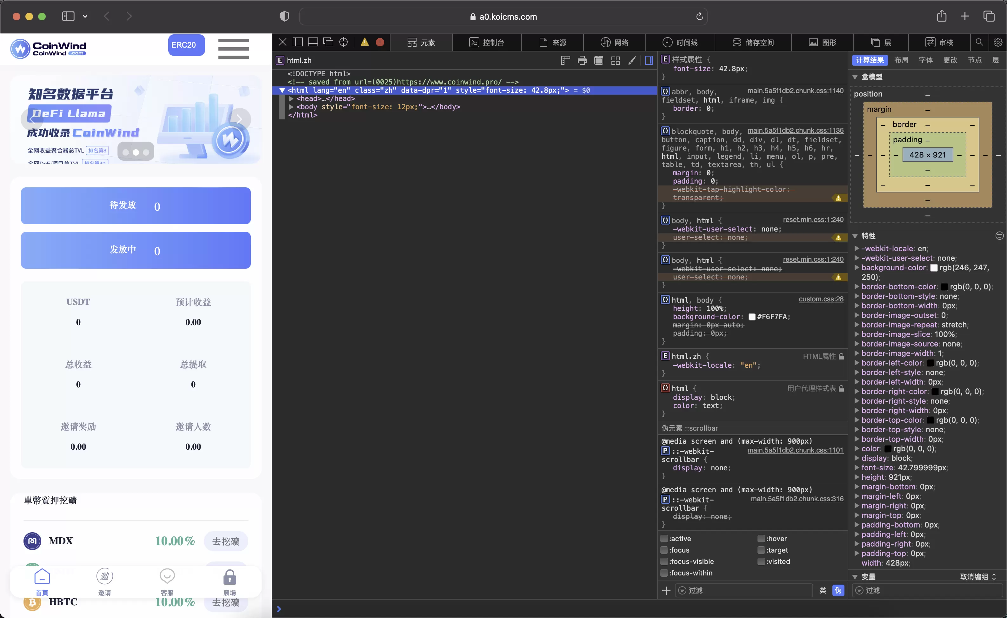Viewport: 1007px width, 618px height.
Task: Click the computed color property swatch
Action: [888, 449]
